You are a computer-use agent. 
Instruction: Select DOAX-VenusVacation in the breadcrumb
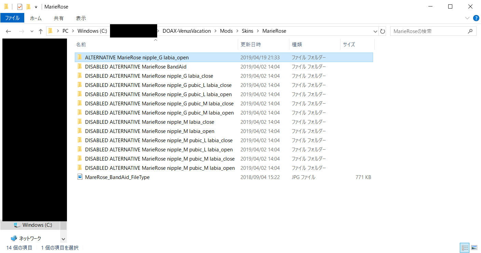pyautogui.click(x=187, y=31)
